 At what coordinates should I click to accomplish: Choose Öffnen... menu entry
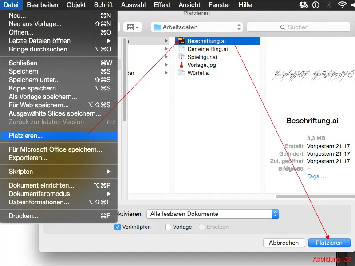point(59,32)
